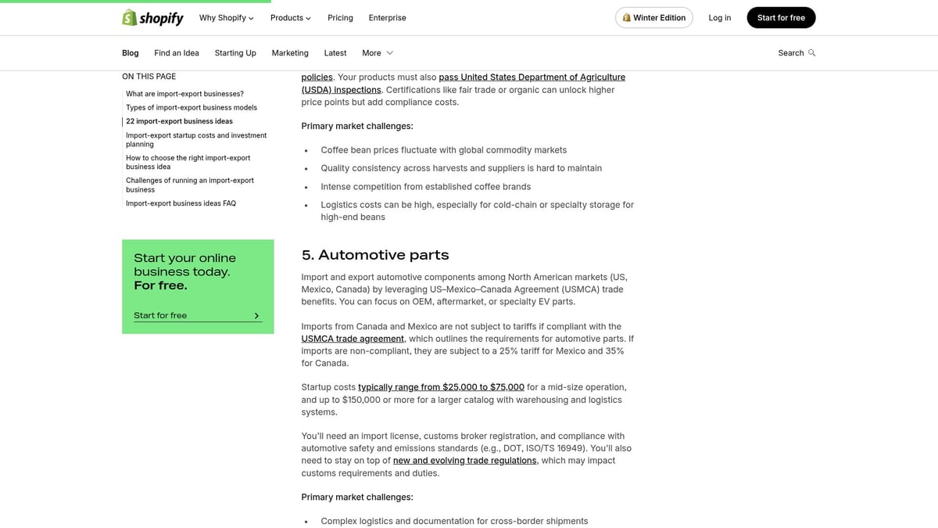Open search using the magnifying glass icon

pos(811,52)
